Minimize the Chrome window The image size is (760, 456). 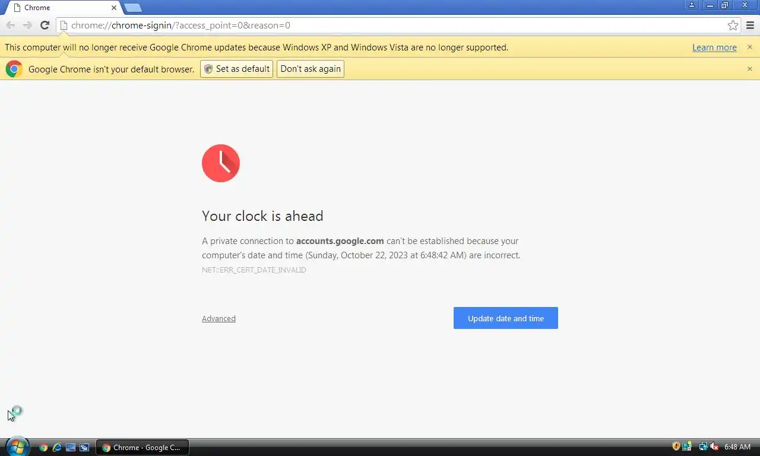coord(710,5)
